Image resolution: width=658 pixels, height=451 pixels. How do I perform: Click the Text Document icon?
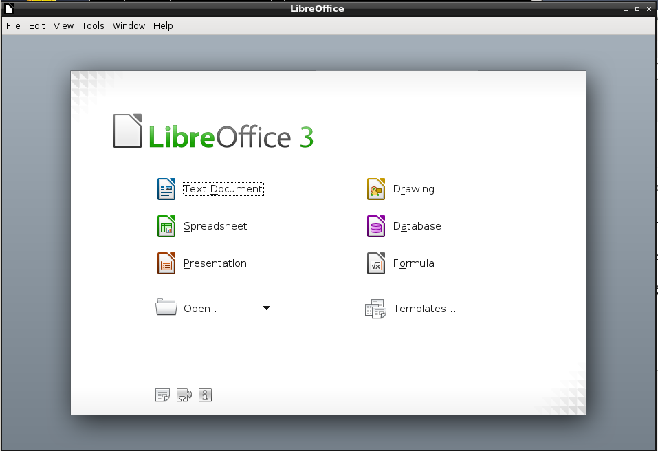[x=166, y=189]
